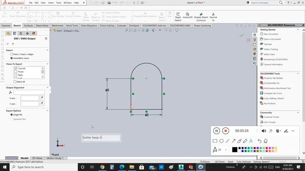Switch to the Motion Study 1 tab
Image resolution: width=305 pixels, height=171 pixels.
tap(55, 158)
